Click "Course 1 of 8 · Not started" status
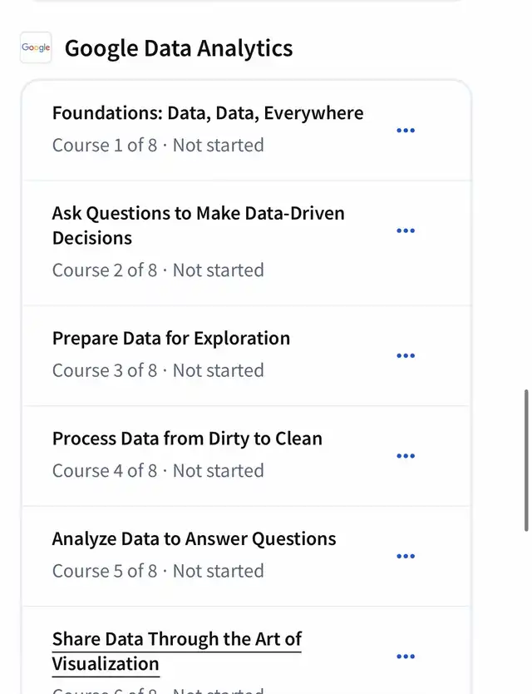Viewport: 532px width, 694px height. (158, 146)
